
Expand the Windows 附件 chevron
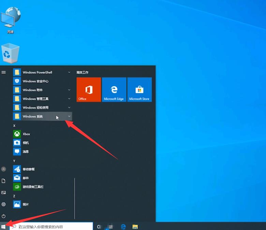(69, 90)
